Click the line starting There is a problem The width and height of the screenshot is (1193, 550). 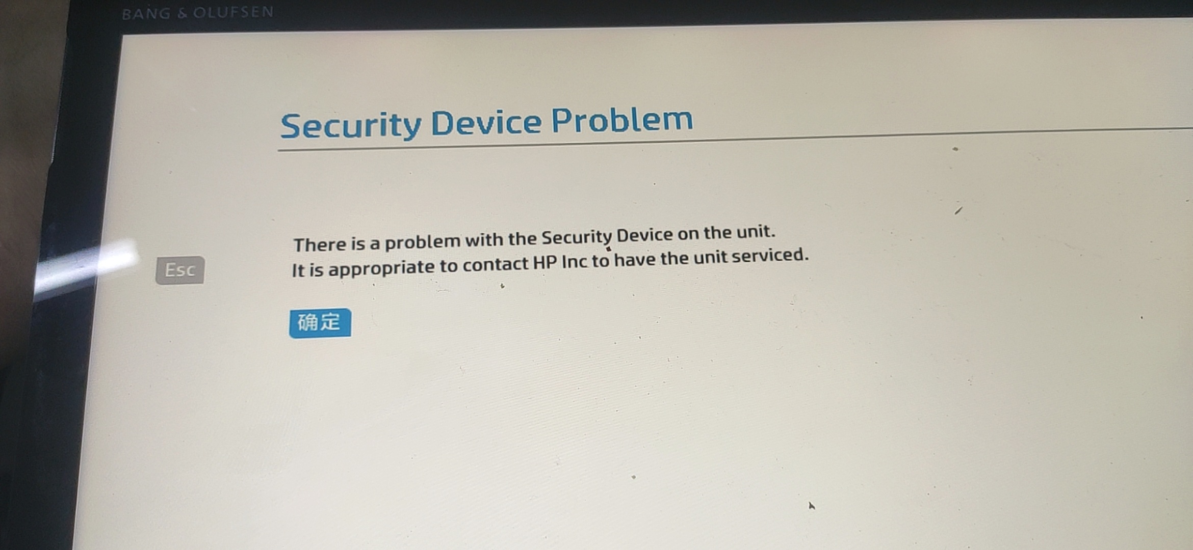pyautogui.click(x=534, y=238)
